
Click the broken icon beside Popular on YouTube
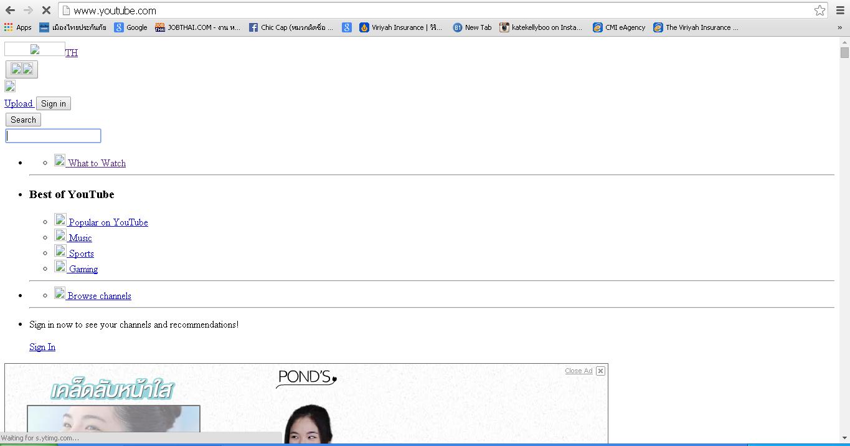(60, 219)
